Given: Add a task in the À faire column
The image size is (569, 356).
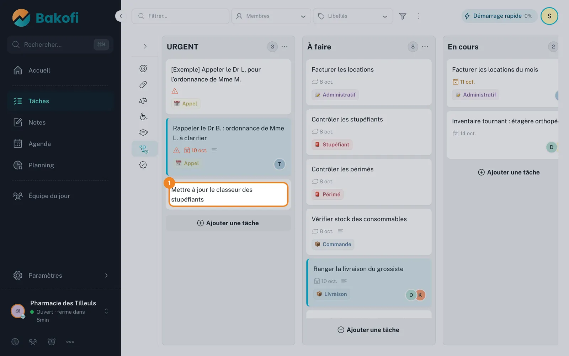Looking at the screenshot, I should (x=368, y=330).
